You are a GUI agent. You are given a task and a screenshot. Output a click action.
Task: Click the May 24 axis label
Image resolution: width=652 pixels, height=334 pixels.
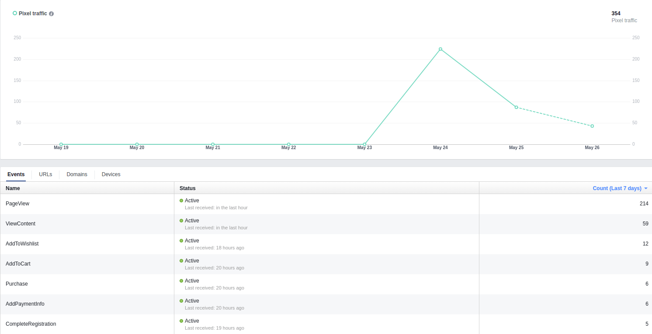tap(440, 148)
